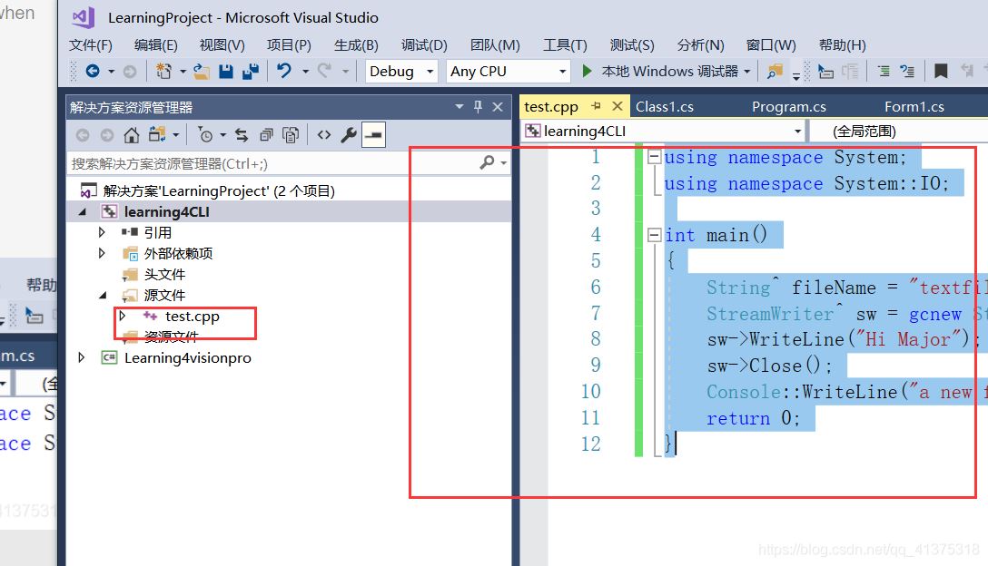This screenshot has height=566, width=988.
Task: Start debugging with the green play icon
Action: click(x=587, y=71)
